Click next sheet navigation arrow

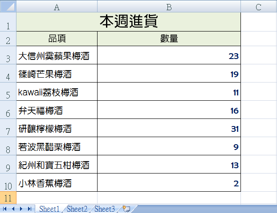(x=21, y=209)
